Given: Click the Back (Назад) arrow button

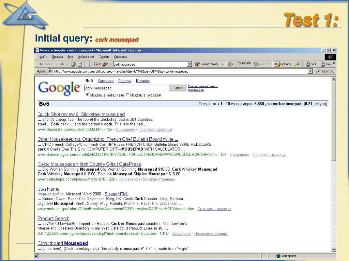Looking at the screenshot, I should click(46, 64).
